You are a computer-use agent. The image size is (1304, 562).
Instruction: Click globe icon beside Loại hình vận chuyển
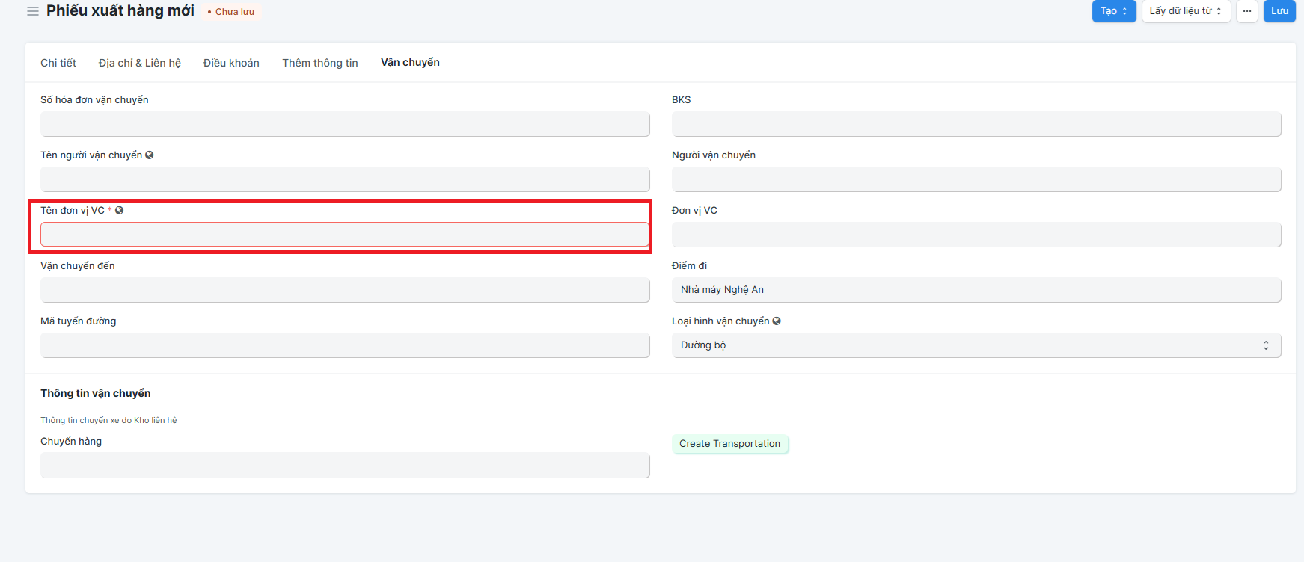pyautogui.click(x=777, y=321)
